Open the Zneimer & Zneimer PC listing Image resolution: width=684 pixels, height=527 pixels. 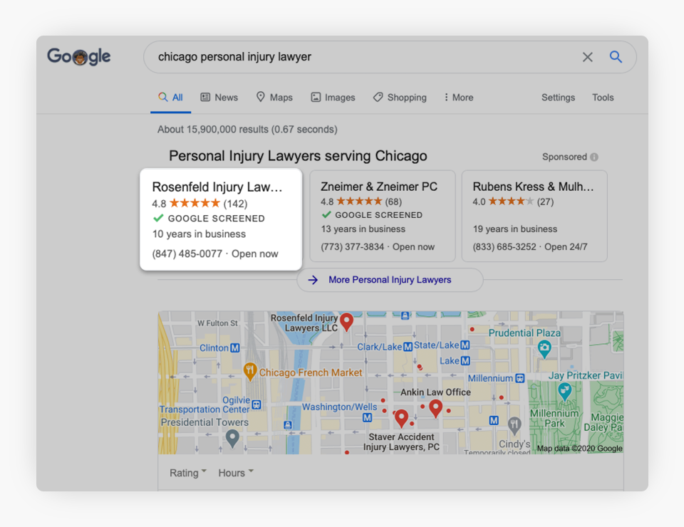[382, 216]
